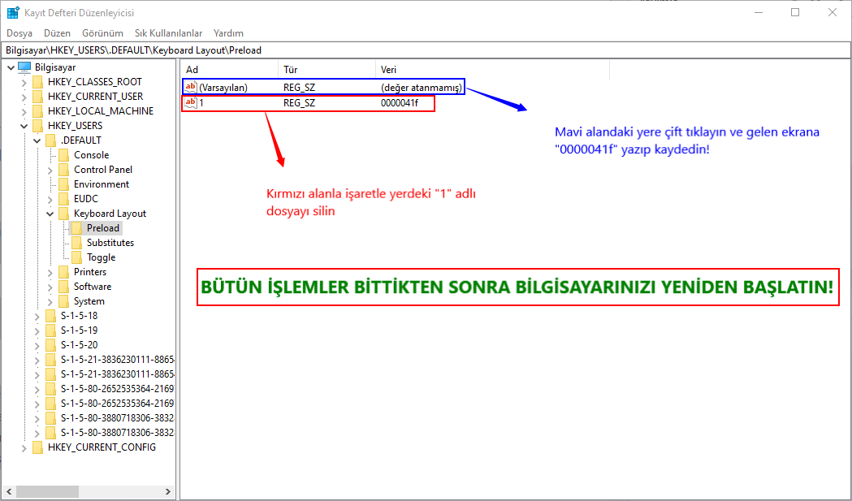Maximize the Registry Editor window
This screenshot has height=501, width=852.
[795, 12]
